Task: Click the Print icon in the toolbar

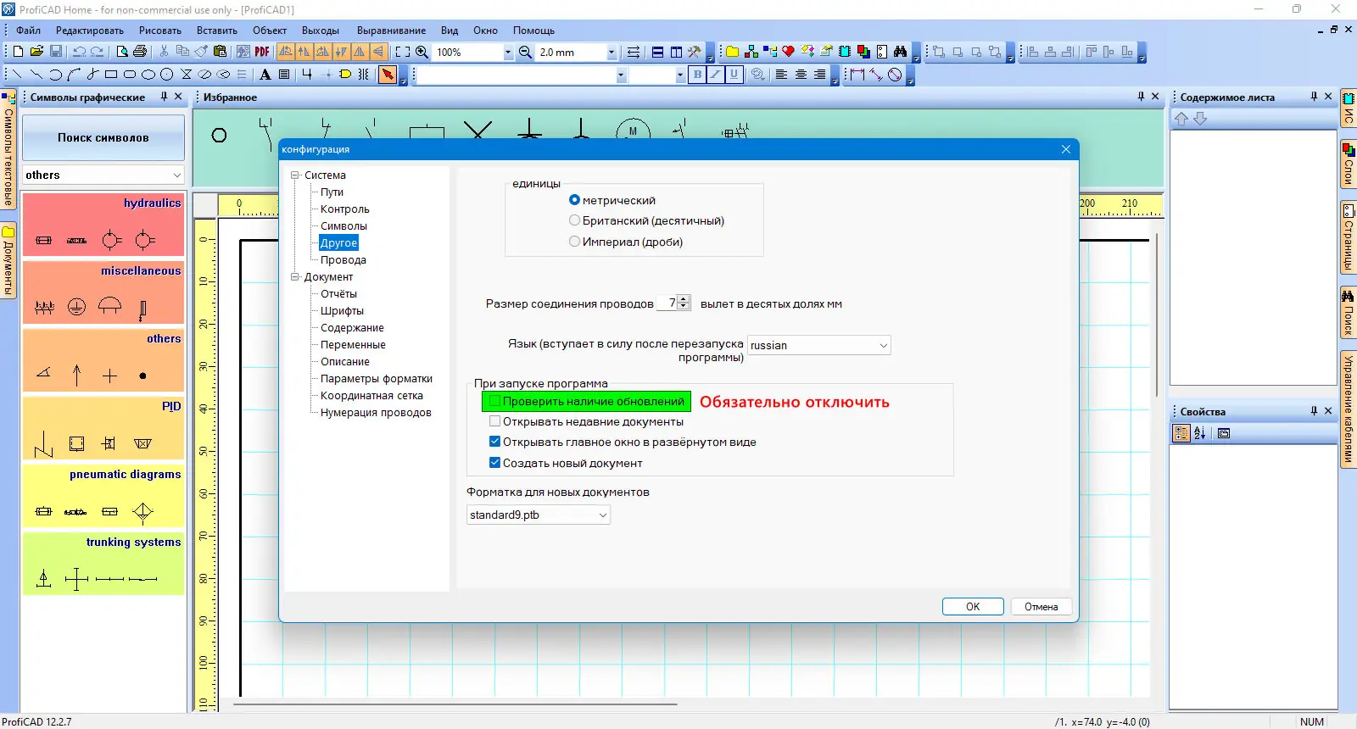Action: coord(140,52)
